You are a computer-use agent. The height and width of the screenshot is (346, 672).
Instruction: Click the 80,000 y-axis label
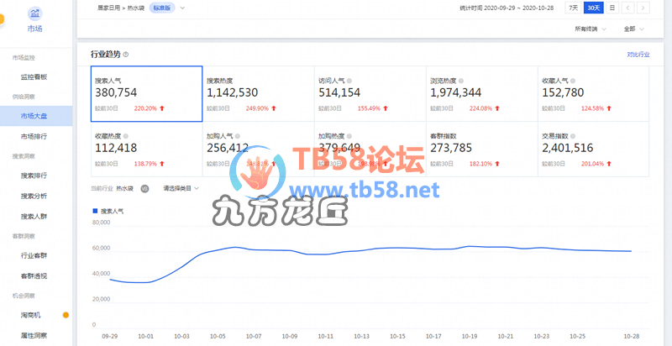[x=101, y=223]
